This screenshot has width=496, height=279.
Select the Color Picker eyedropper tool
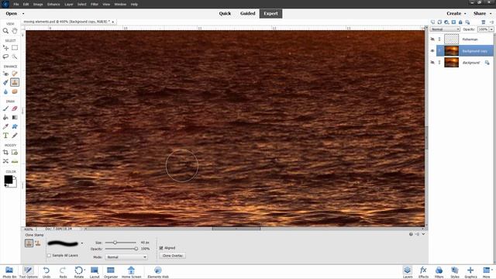[x=5, y=126]
